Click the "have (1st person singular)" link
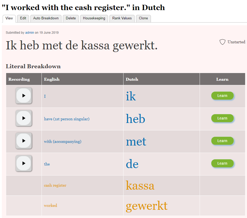Image resolution: width=247 pixels, height=218 pixels. [x=67, y=119]
